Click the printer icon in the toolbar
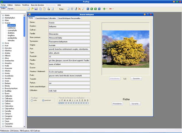This screenshot has width=182, height=133. 48,9
